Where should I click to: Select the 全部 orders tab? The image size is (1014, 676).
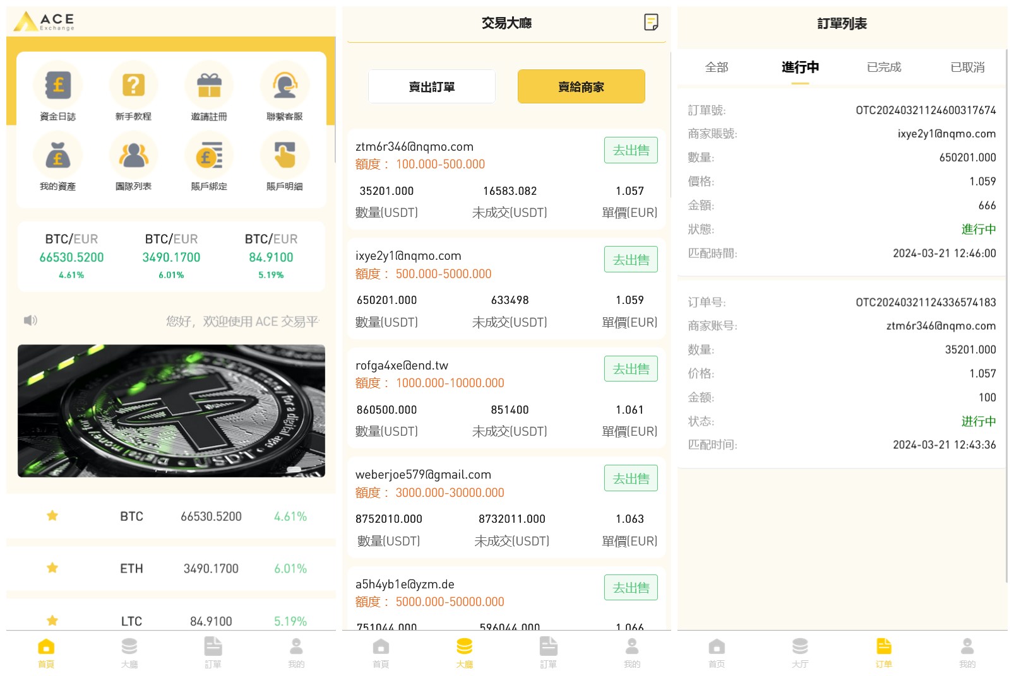pos(717,67)
